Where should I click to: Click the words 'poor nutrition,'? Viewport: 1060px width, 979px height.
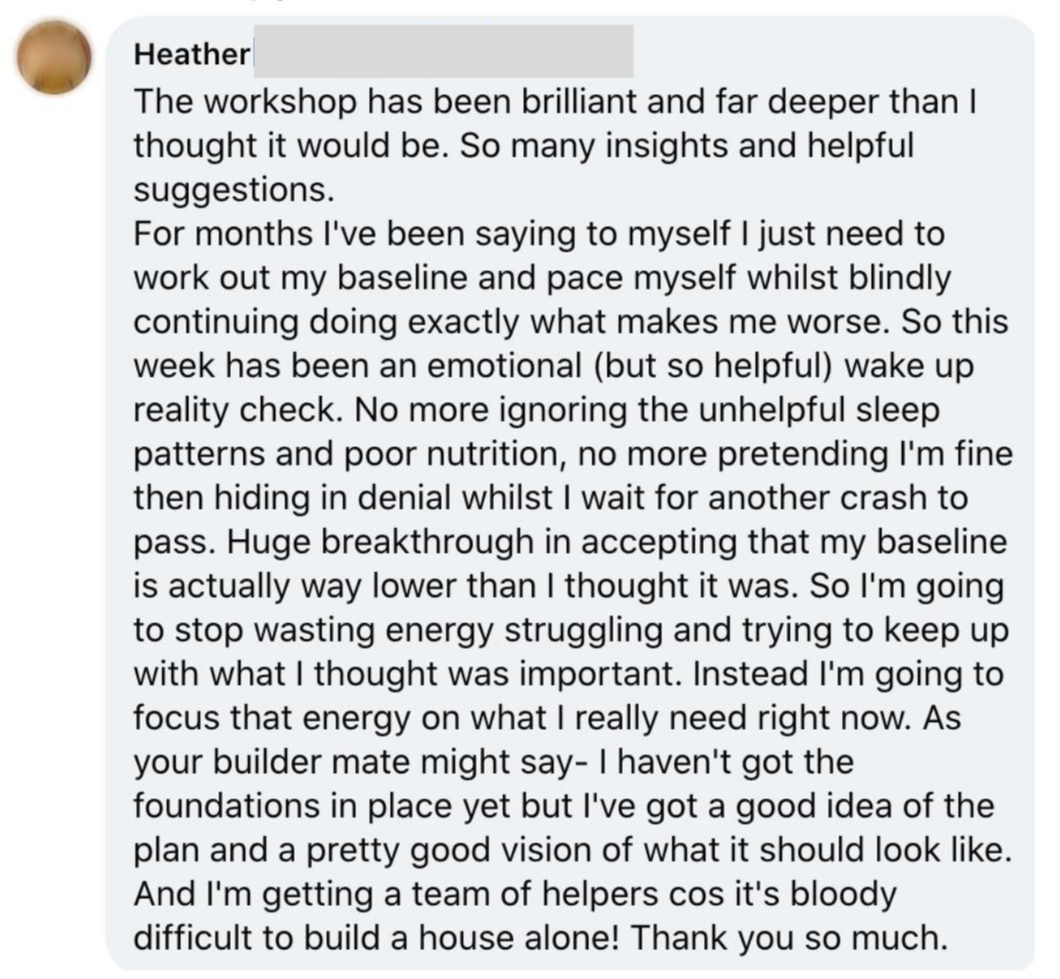click(457, 454)
